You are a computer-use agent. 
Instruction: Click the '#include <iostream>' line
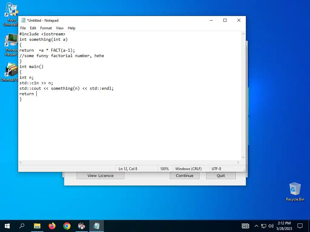pyautogui.click(x=42, y=34)
